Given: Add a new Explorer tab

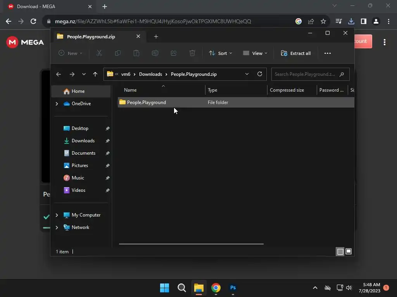Looking at the screenshot, I should [156, 37].
